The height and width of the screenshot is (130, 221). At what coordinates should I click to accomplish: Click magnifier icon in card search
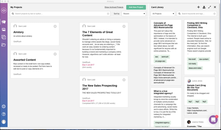click(179, 14)
